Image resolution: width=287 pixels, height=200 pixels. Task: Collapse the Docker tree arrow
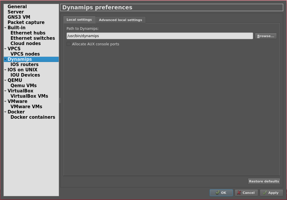click(x=5, y=112)
